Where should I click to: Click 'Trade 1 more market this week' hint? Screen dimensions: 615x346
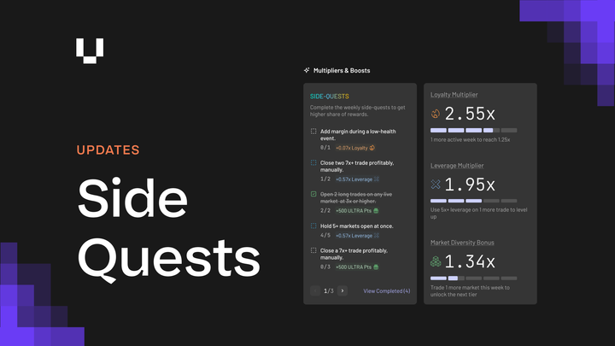[470, 290]
